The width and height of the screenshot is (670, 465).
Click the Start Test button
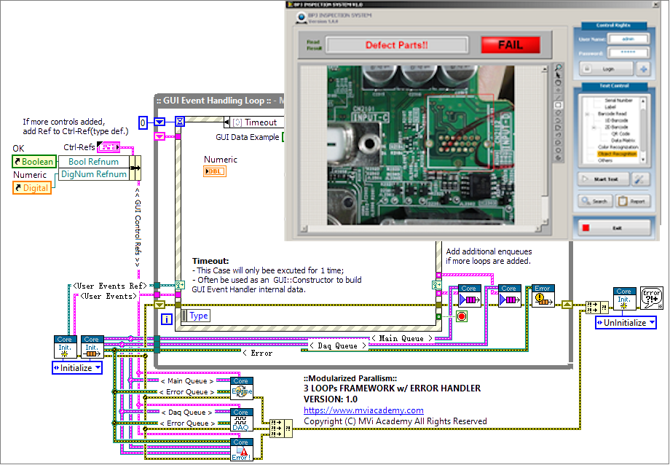pos(603,179)
